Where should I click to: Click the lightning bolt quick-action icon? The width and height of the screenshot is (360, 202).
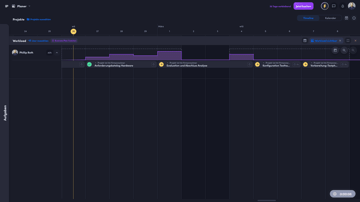point(324,6)
